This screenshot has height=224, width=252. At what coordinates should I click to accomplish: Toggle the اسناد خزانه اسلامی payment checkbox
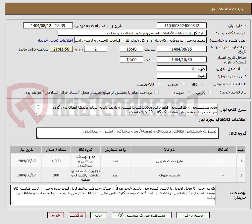click(x=156, y=92)
